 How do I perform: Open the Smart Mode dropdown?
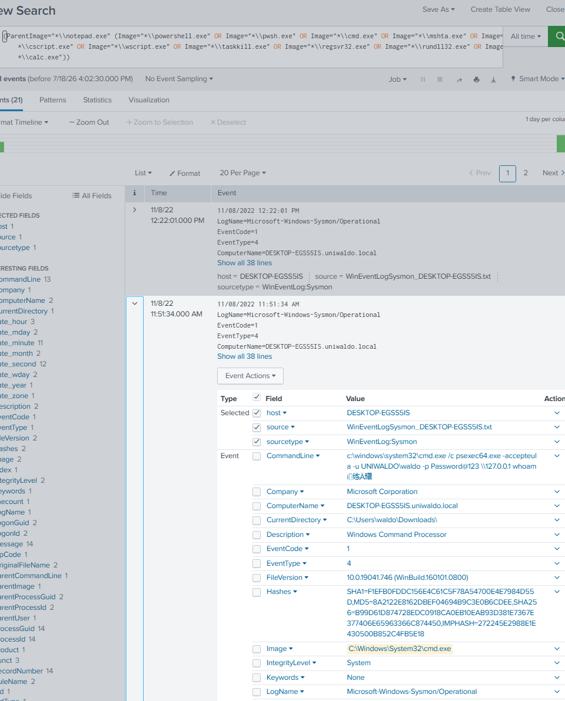(538, 79)
